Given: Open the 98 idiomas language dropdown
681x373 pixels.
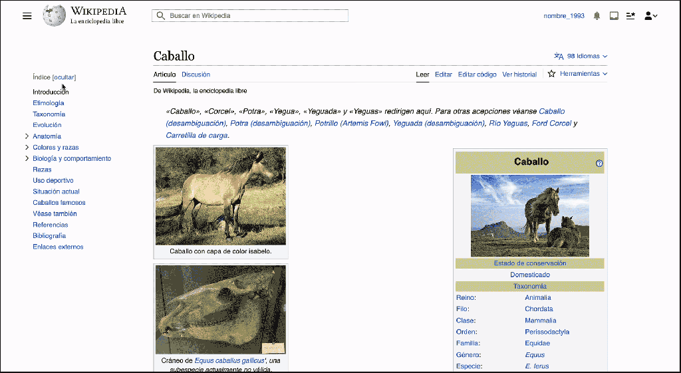Looking at the screenshot, I should [x=587, y=56].
